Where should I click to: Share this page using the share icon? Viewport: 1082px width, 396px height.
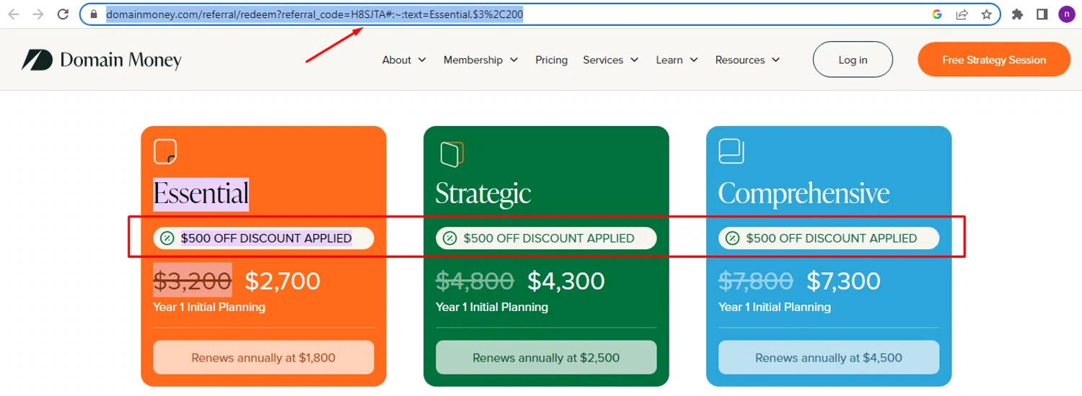click(x=962, y=14)
